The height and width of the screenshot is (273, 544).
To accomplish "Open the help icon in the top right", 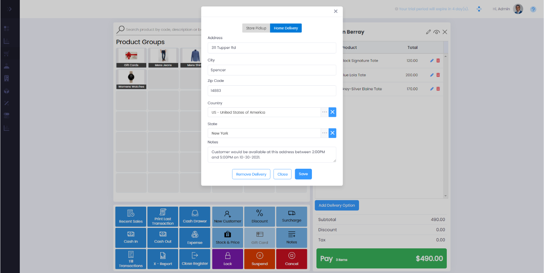I will click(x=533, y=9).
